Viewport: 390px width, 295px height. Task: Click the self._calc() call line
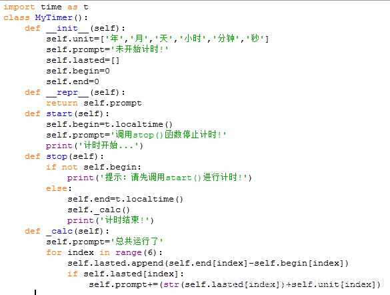point(99,210)
